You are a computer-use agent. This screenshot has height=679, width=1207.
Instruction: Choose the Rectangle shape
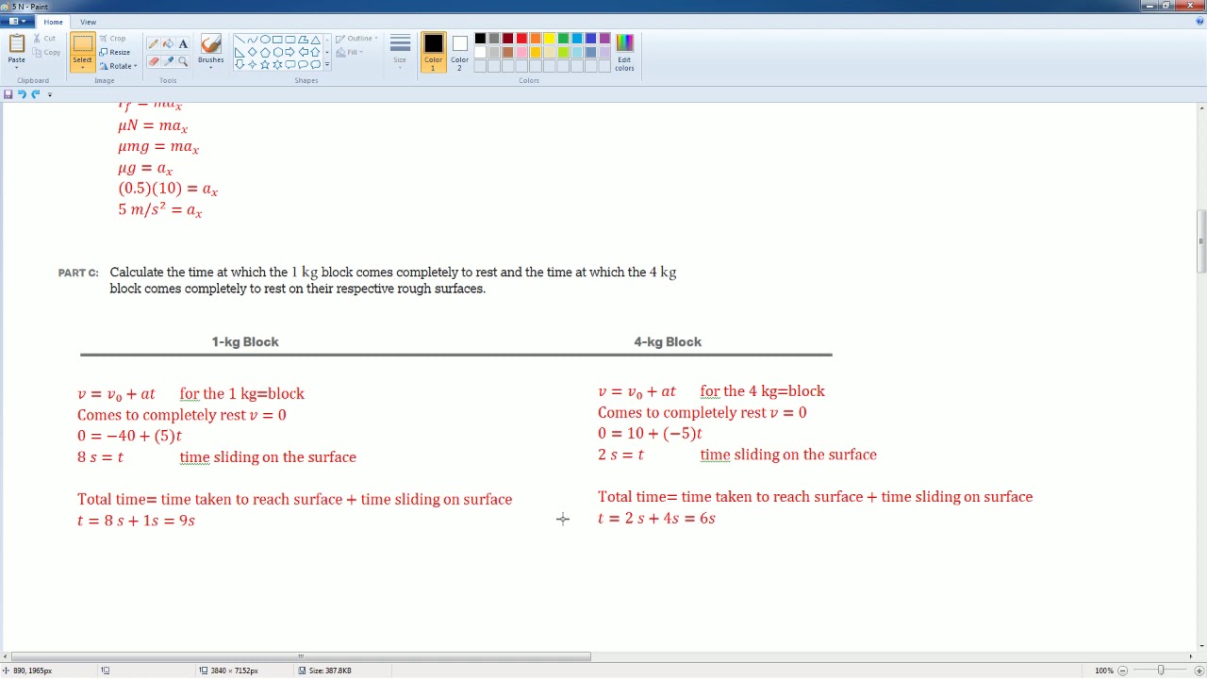(x=277, y=39)
